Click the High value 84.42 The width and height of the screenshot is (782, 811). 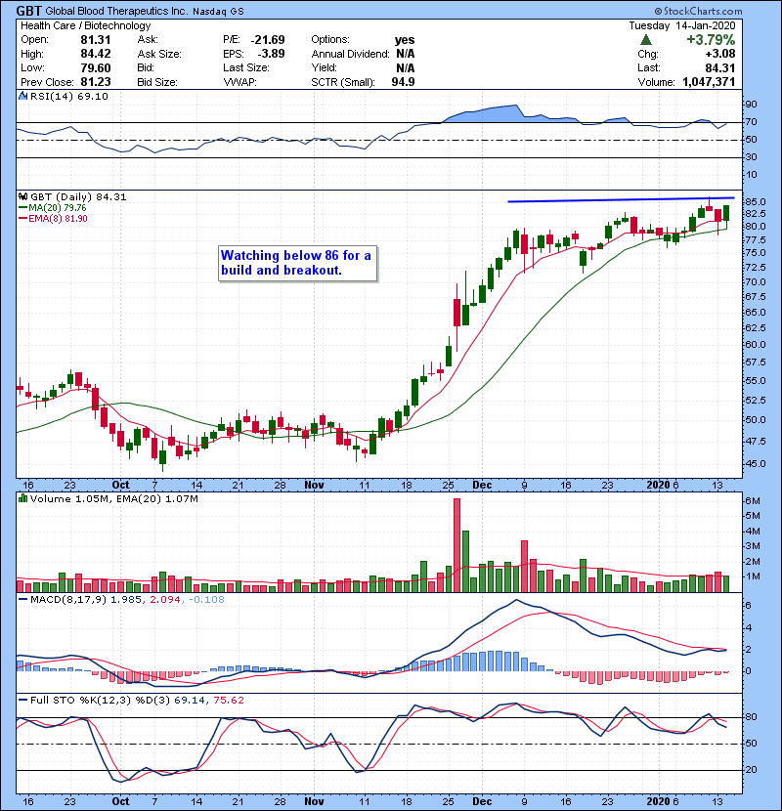coord(96,54)
